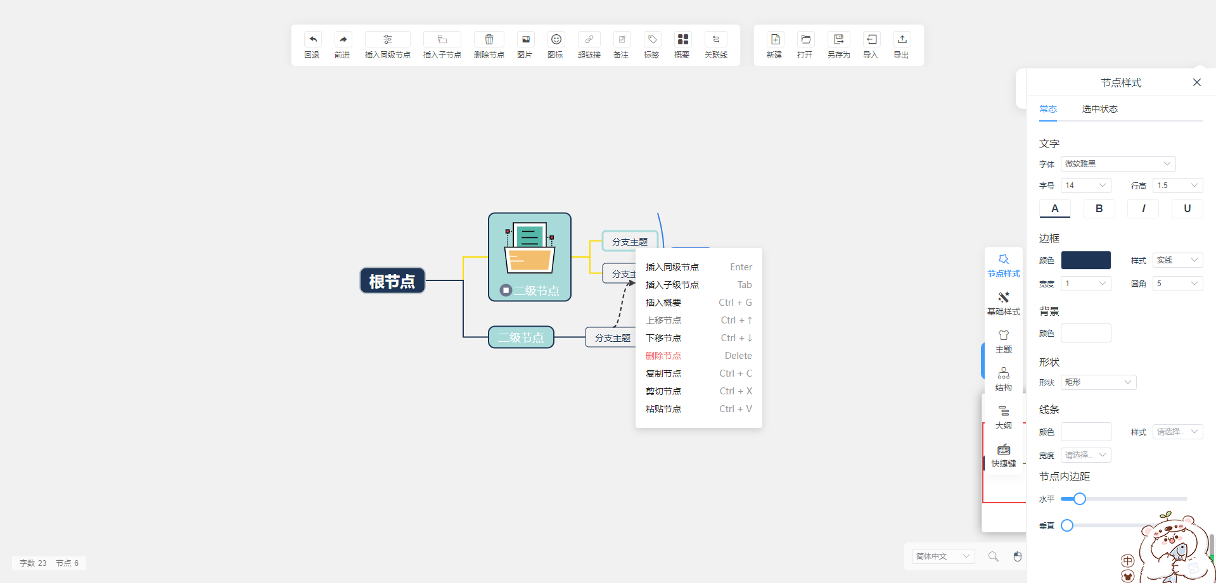The image size is (1216, 583).
Task: Switch to the 结构 structure panel
Action: [1003, 379]
